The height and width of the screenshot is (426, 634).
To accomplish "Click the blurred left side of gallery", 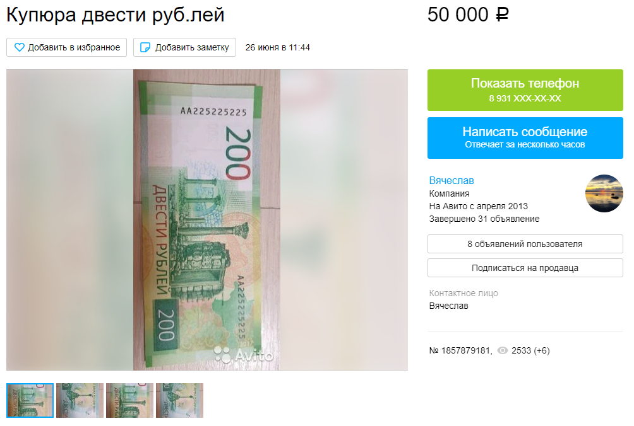I will [x=69, y=220].
